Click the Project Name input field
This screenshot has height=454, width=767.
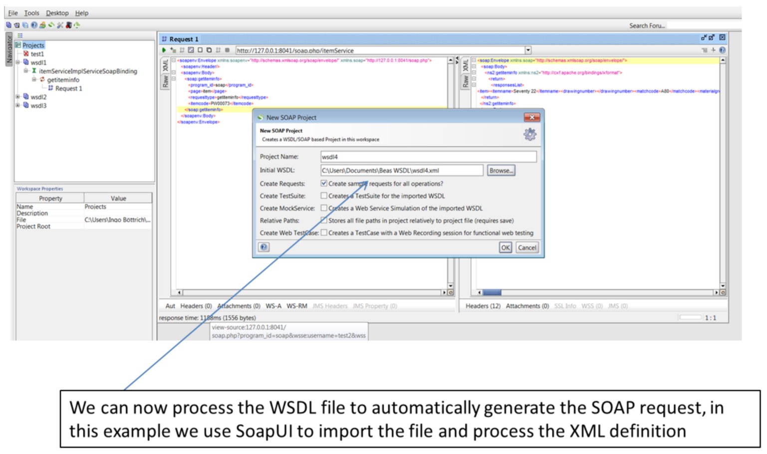pos(428,157)
